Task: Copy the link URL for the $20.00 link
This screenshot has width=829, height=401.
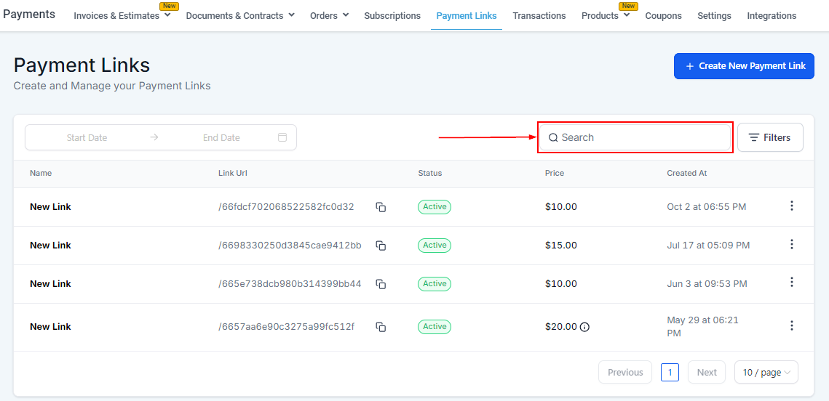Action: point(381,327)
